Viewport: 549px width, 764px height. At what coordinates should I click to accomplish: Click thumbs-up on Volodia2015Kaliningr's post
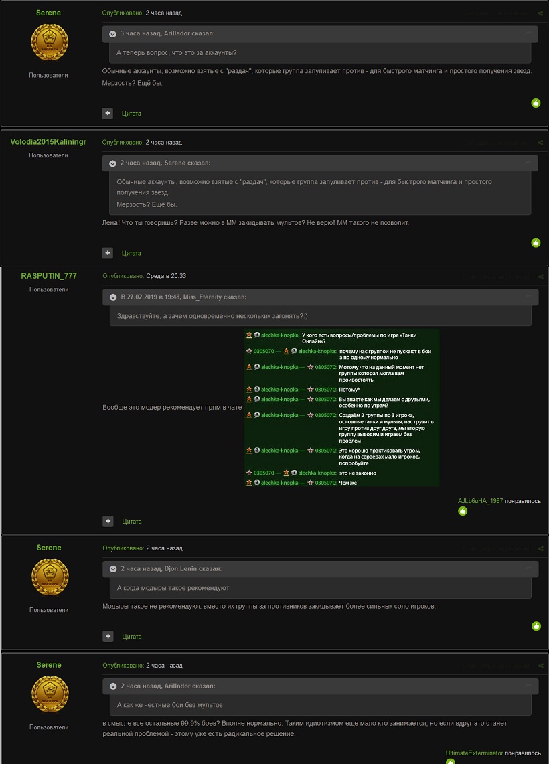click(x=536, y=243)
